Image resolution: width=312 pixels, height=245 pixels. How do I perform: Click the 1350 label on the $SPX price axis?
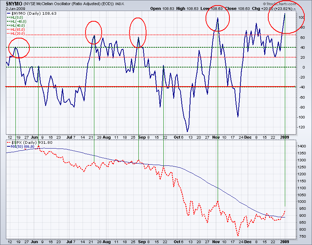pos(302,153)
